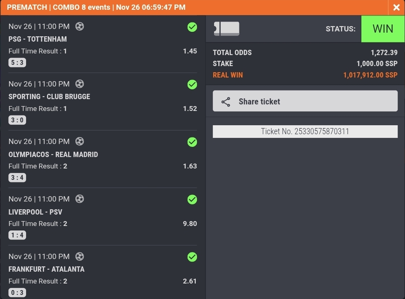Click the green checkmark for Sporting - Club Brugge
Image resolution: width=405 pixels, height=299 pixels.
192,84
